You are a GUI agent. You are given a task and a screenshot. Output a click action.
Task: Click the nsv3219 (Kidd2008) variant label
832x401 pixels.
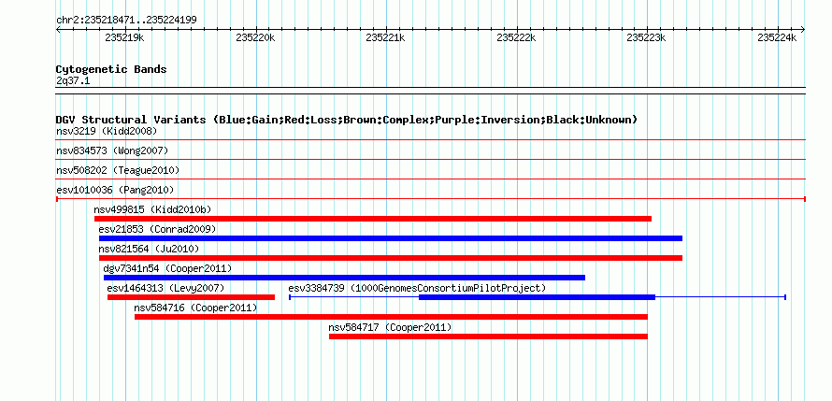click(107, 131)
